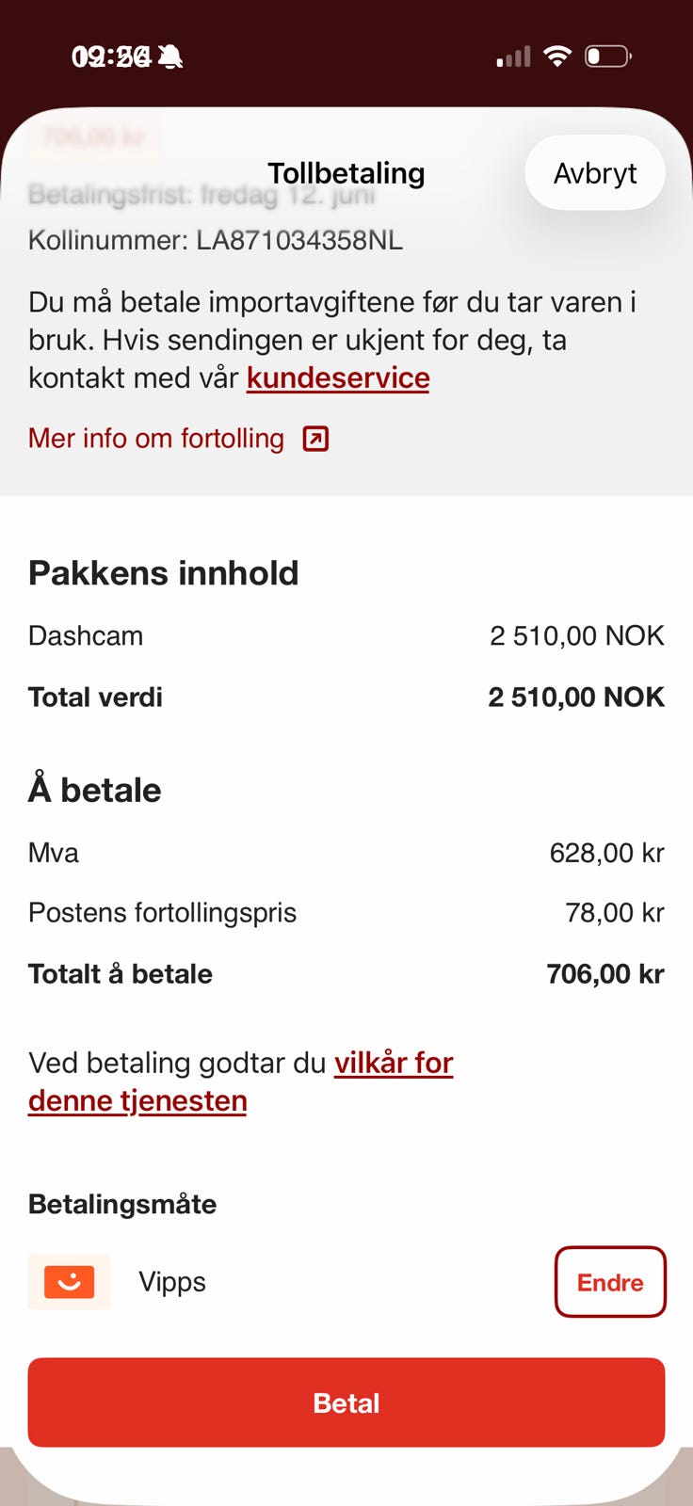Tap the Mva 628,00 kr row
Screen dimensions: 693x1506
(346, 853)
